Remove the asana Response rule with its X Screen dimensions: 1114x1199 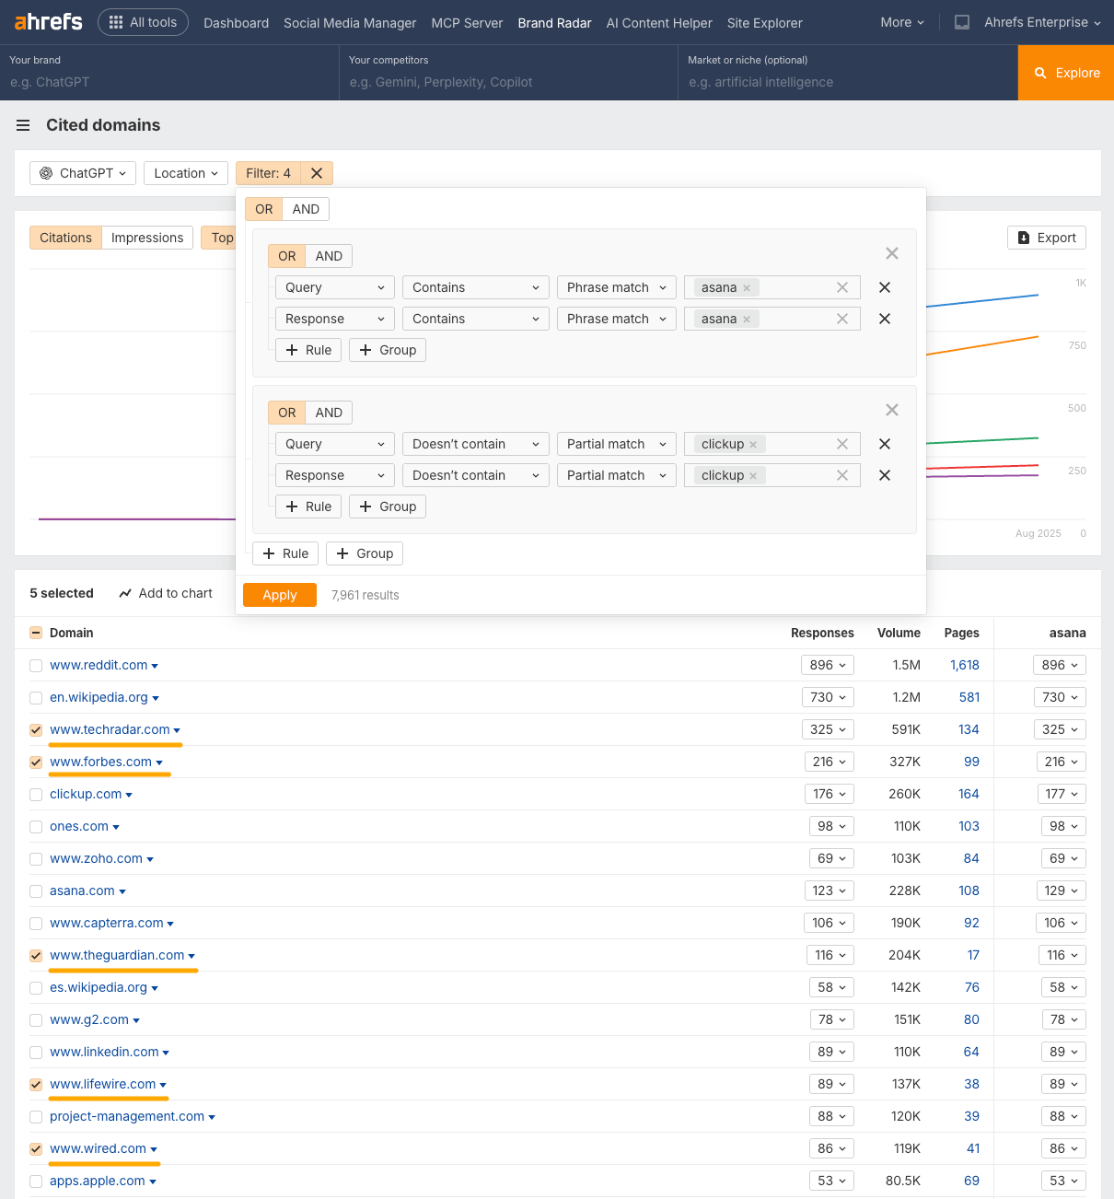pos(885,319)
